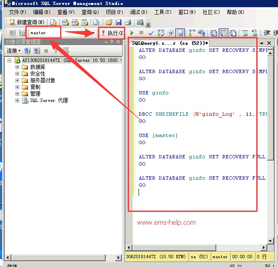
Task: Open the Query (查询) menu
Action: coord(90,12)
